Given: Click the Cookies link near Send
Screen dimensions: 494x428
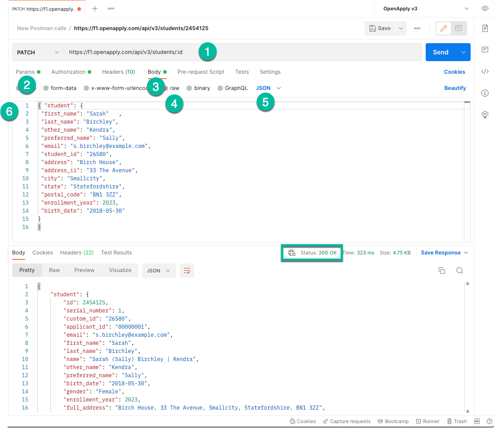Looking at the screenshot, I should [454, 72].
